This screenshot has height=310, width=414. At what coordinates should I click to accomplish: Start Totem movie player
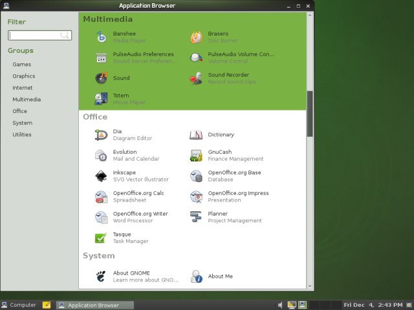click(101, 99)
